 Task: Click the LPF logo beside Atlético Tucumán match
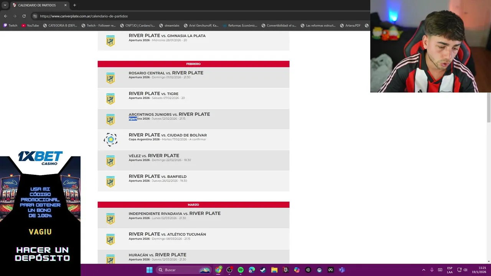[x=110, y=239]
